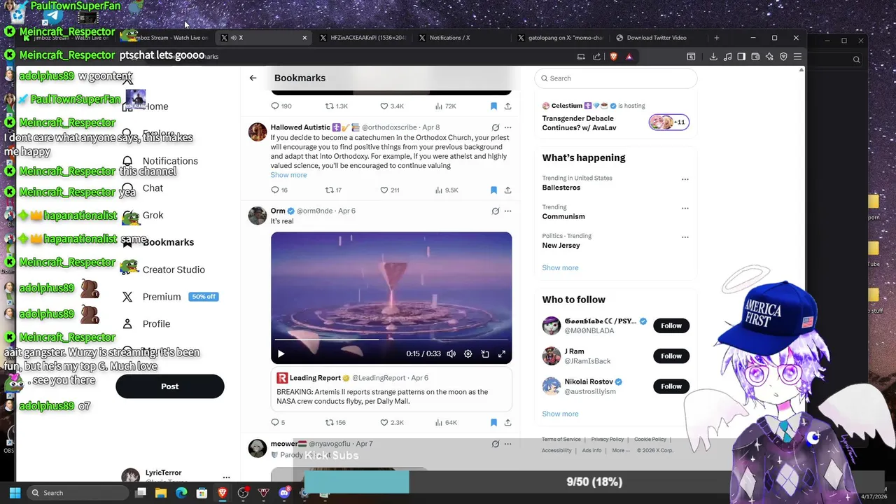Viewport: 896px width, 504px height.
Task: Open the Terms of Service link
Action: point(561,440)
